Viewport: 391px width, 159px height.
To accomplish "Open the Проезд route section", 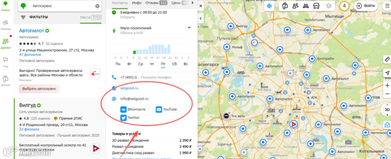I will pyautogui.click(x=5, y=25).
